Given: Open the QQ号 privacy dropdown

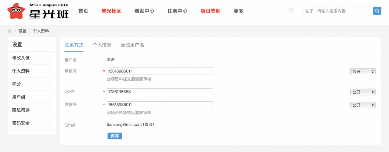Looking at the screenshot, I should (x=363, y=92).
